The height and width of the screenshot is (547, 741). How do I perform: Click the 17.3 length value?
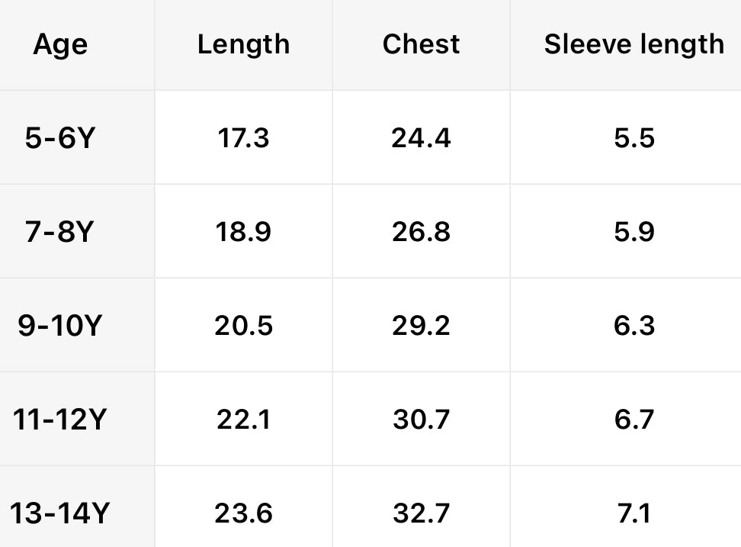243,138
